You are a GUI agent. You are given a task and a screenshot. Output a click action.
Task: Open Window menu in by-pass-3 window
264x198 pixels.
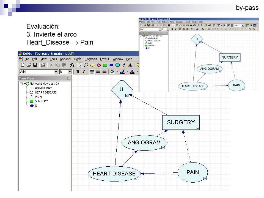(x=118, y=59)
